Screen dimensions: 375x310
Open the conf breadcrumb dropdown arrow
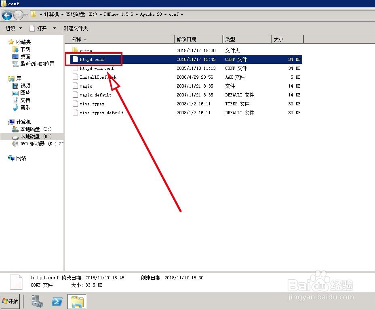[x=182, y=14]
